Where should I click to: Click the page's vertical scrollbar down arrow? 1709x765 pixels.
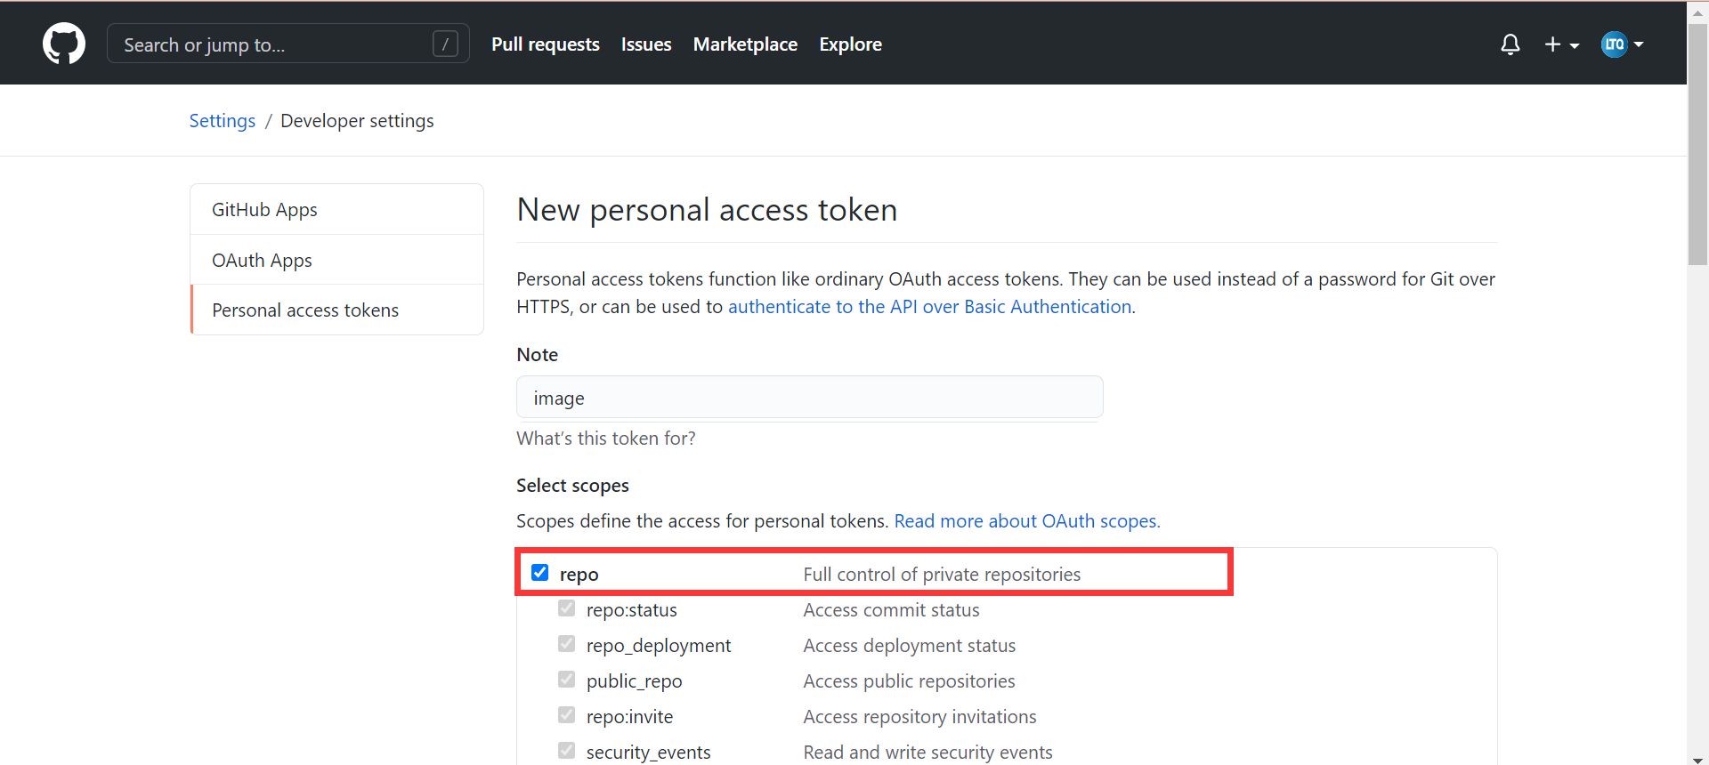pos(1697,759)
